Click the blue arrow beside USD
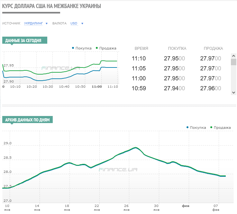The height and width of the screenshot is (214, 237). (82, 23)
